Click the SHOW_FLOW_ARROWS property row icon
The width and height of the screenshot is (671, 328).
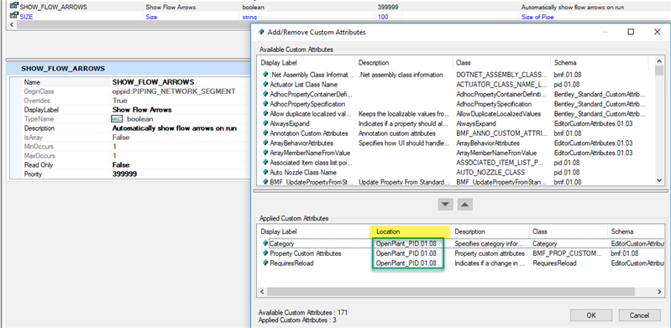(14, 7)
